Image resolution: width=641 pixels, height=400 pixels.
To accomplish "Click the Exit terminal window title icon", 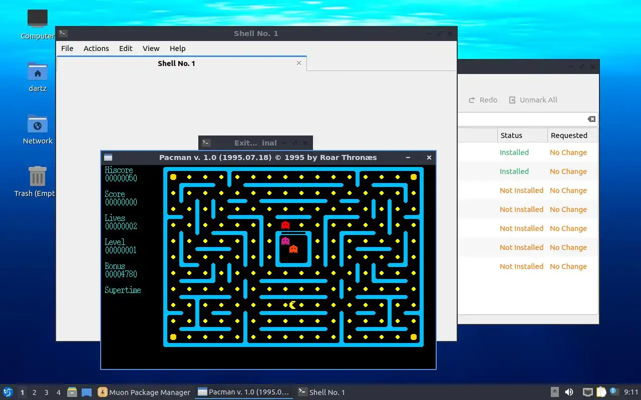I will click(206, 143).
